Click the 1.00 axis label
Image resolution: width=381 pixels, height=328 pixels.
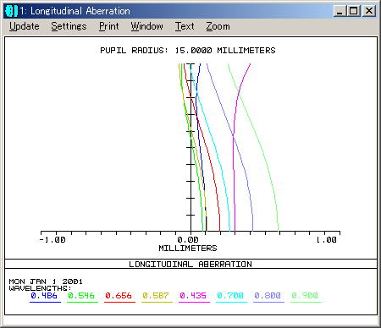[x=326, y=240]
